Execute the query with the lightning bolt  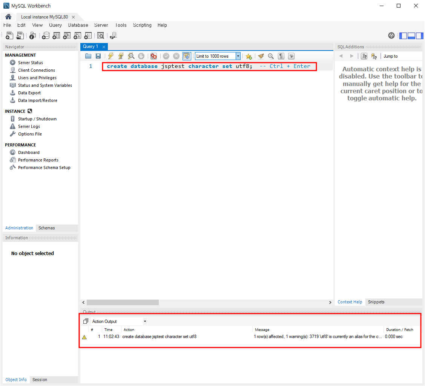110,56
